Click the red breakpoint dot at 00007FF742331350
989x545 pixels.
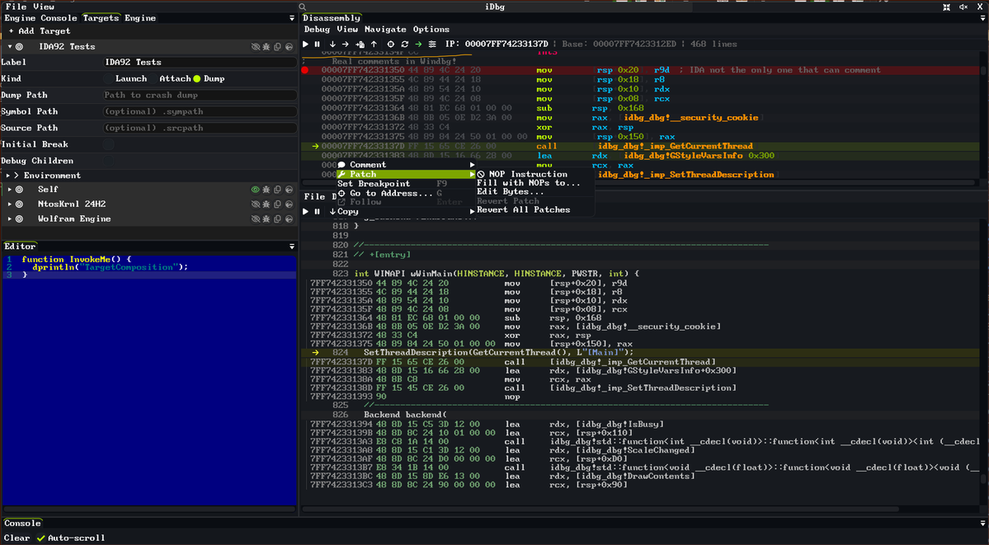(x=305, y=70)
